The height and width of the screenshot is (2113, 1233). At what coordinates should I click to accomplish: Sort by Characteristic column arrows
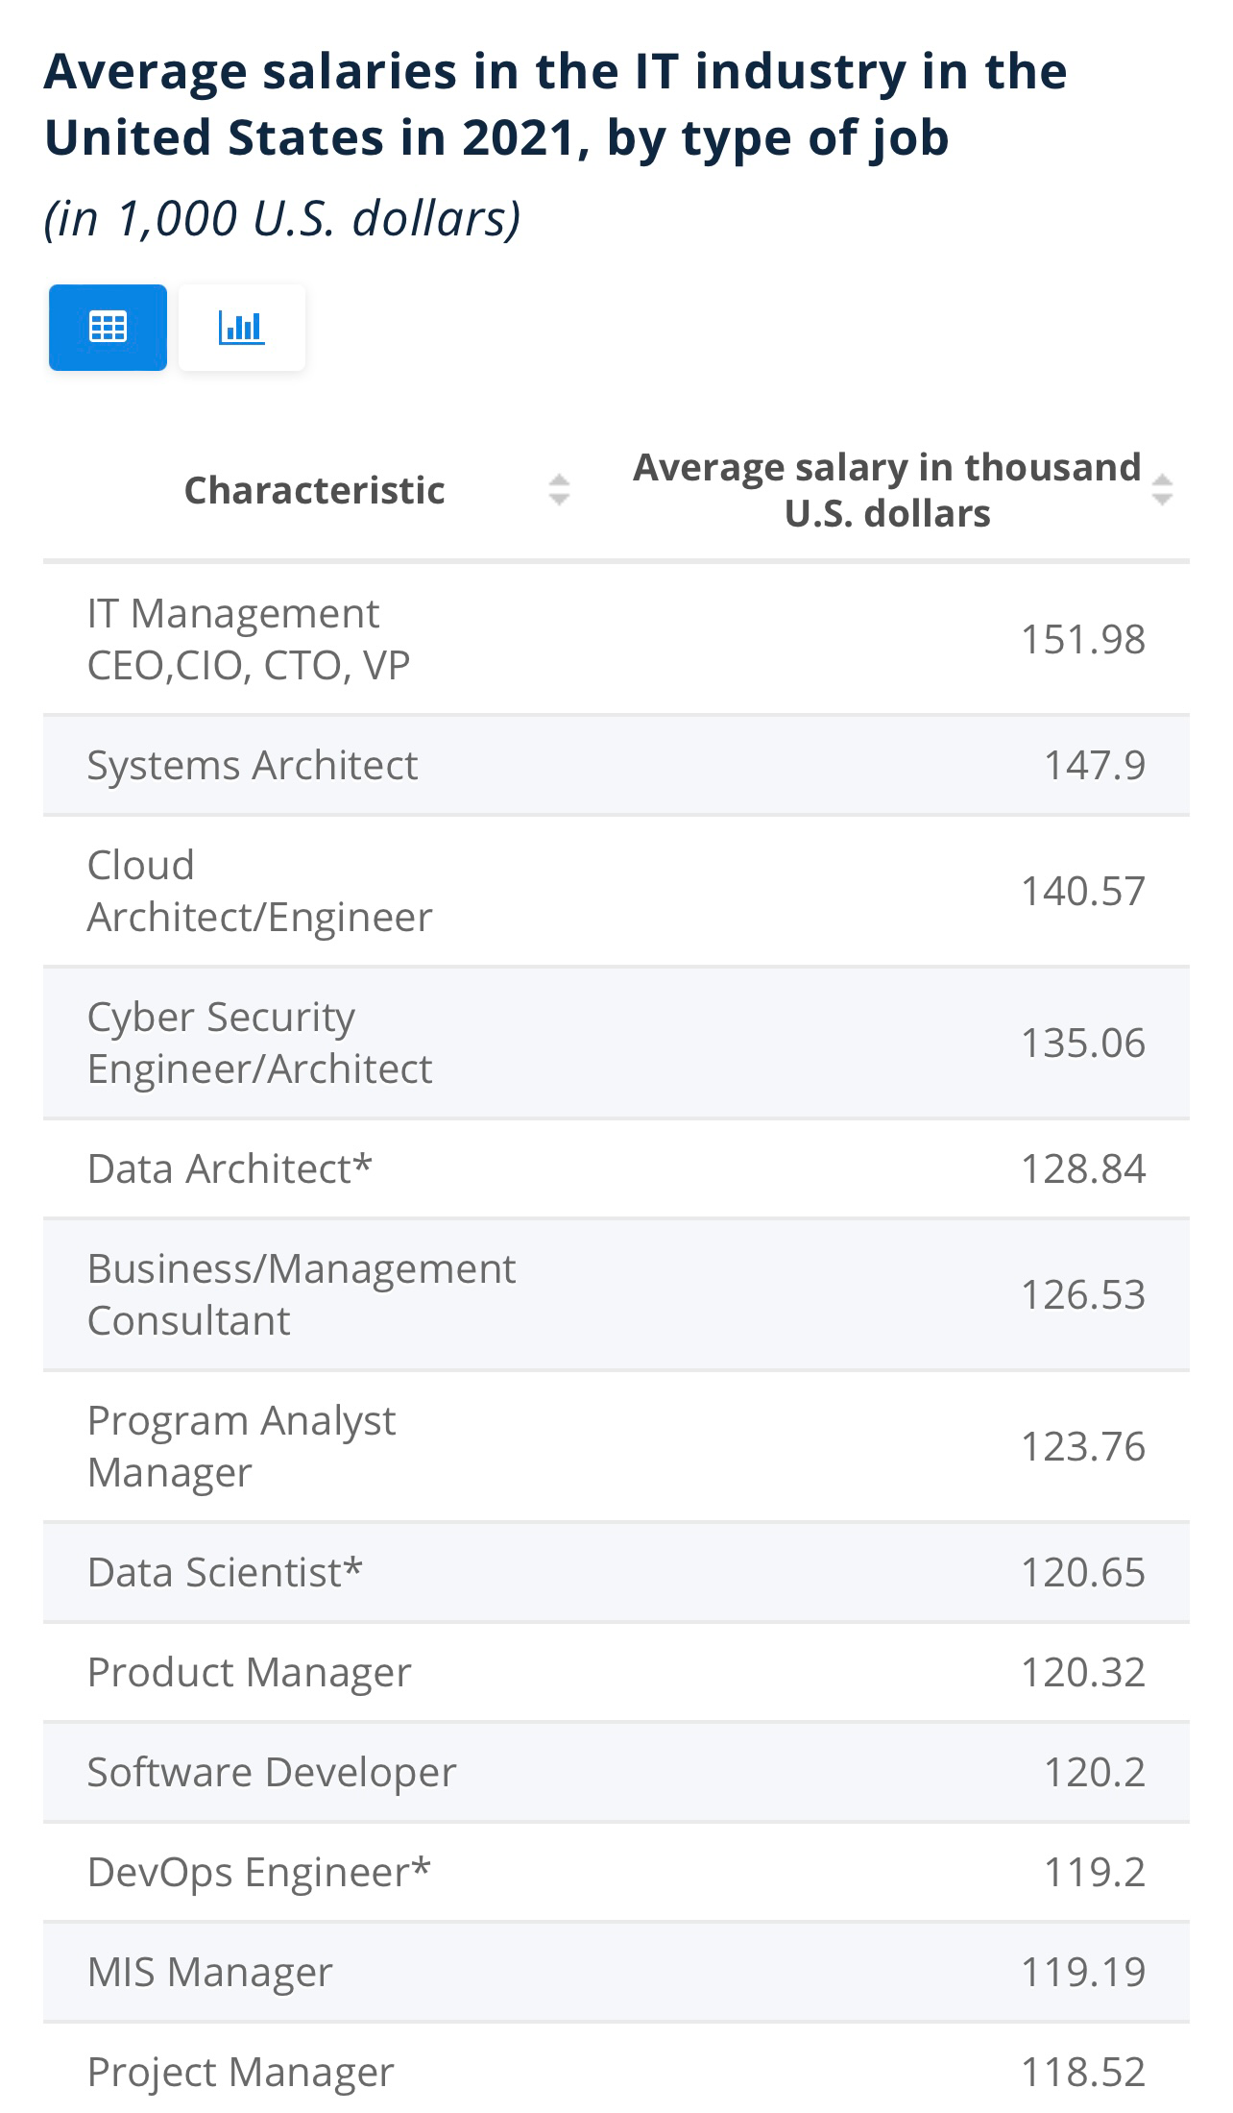point(559,490)
